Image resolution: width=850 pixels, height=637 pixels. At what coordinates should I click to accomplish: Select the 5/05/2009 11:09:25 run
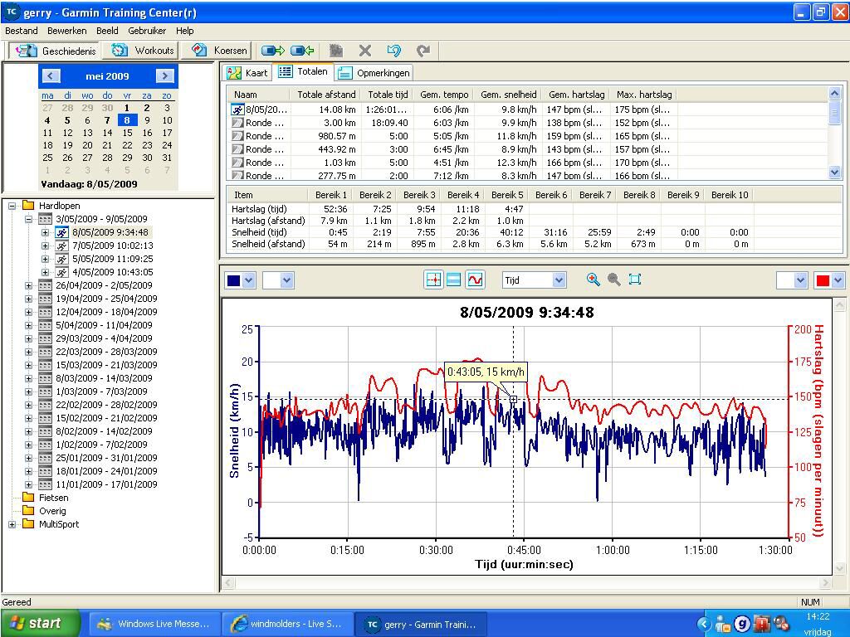pyautogui.click(x=113, y=259)
